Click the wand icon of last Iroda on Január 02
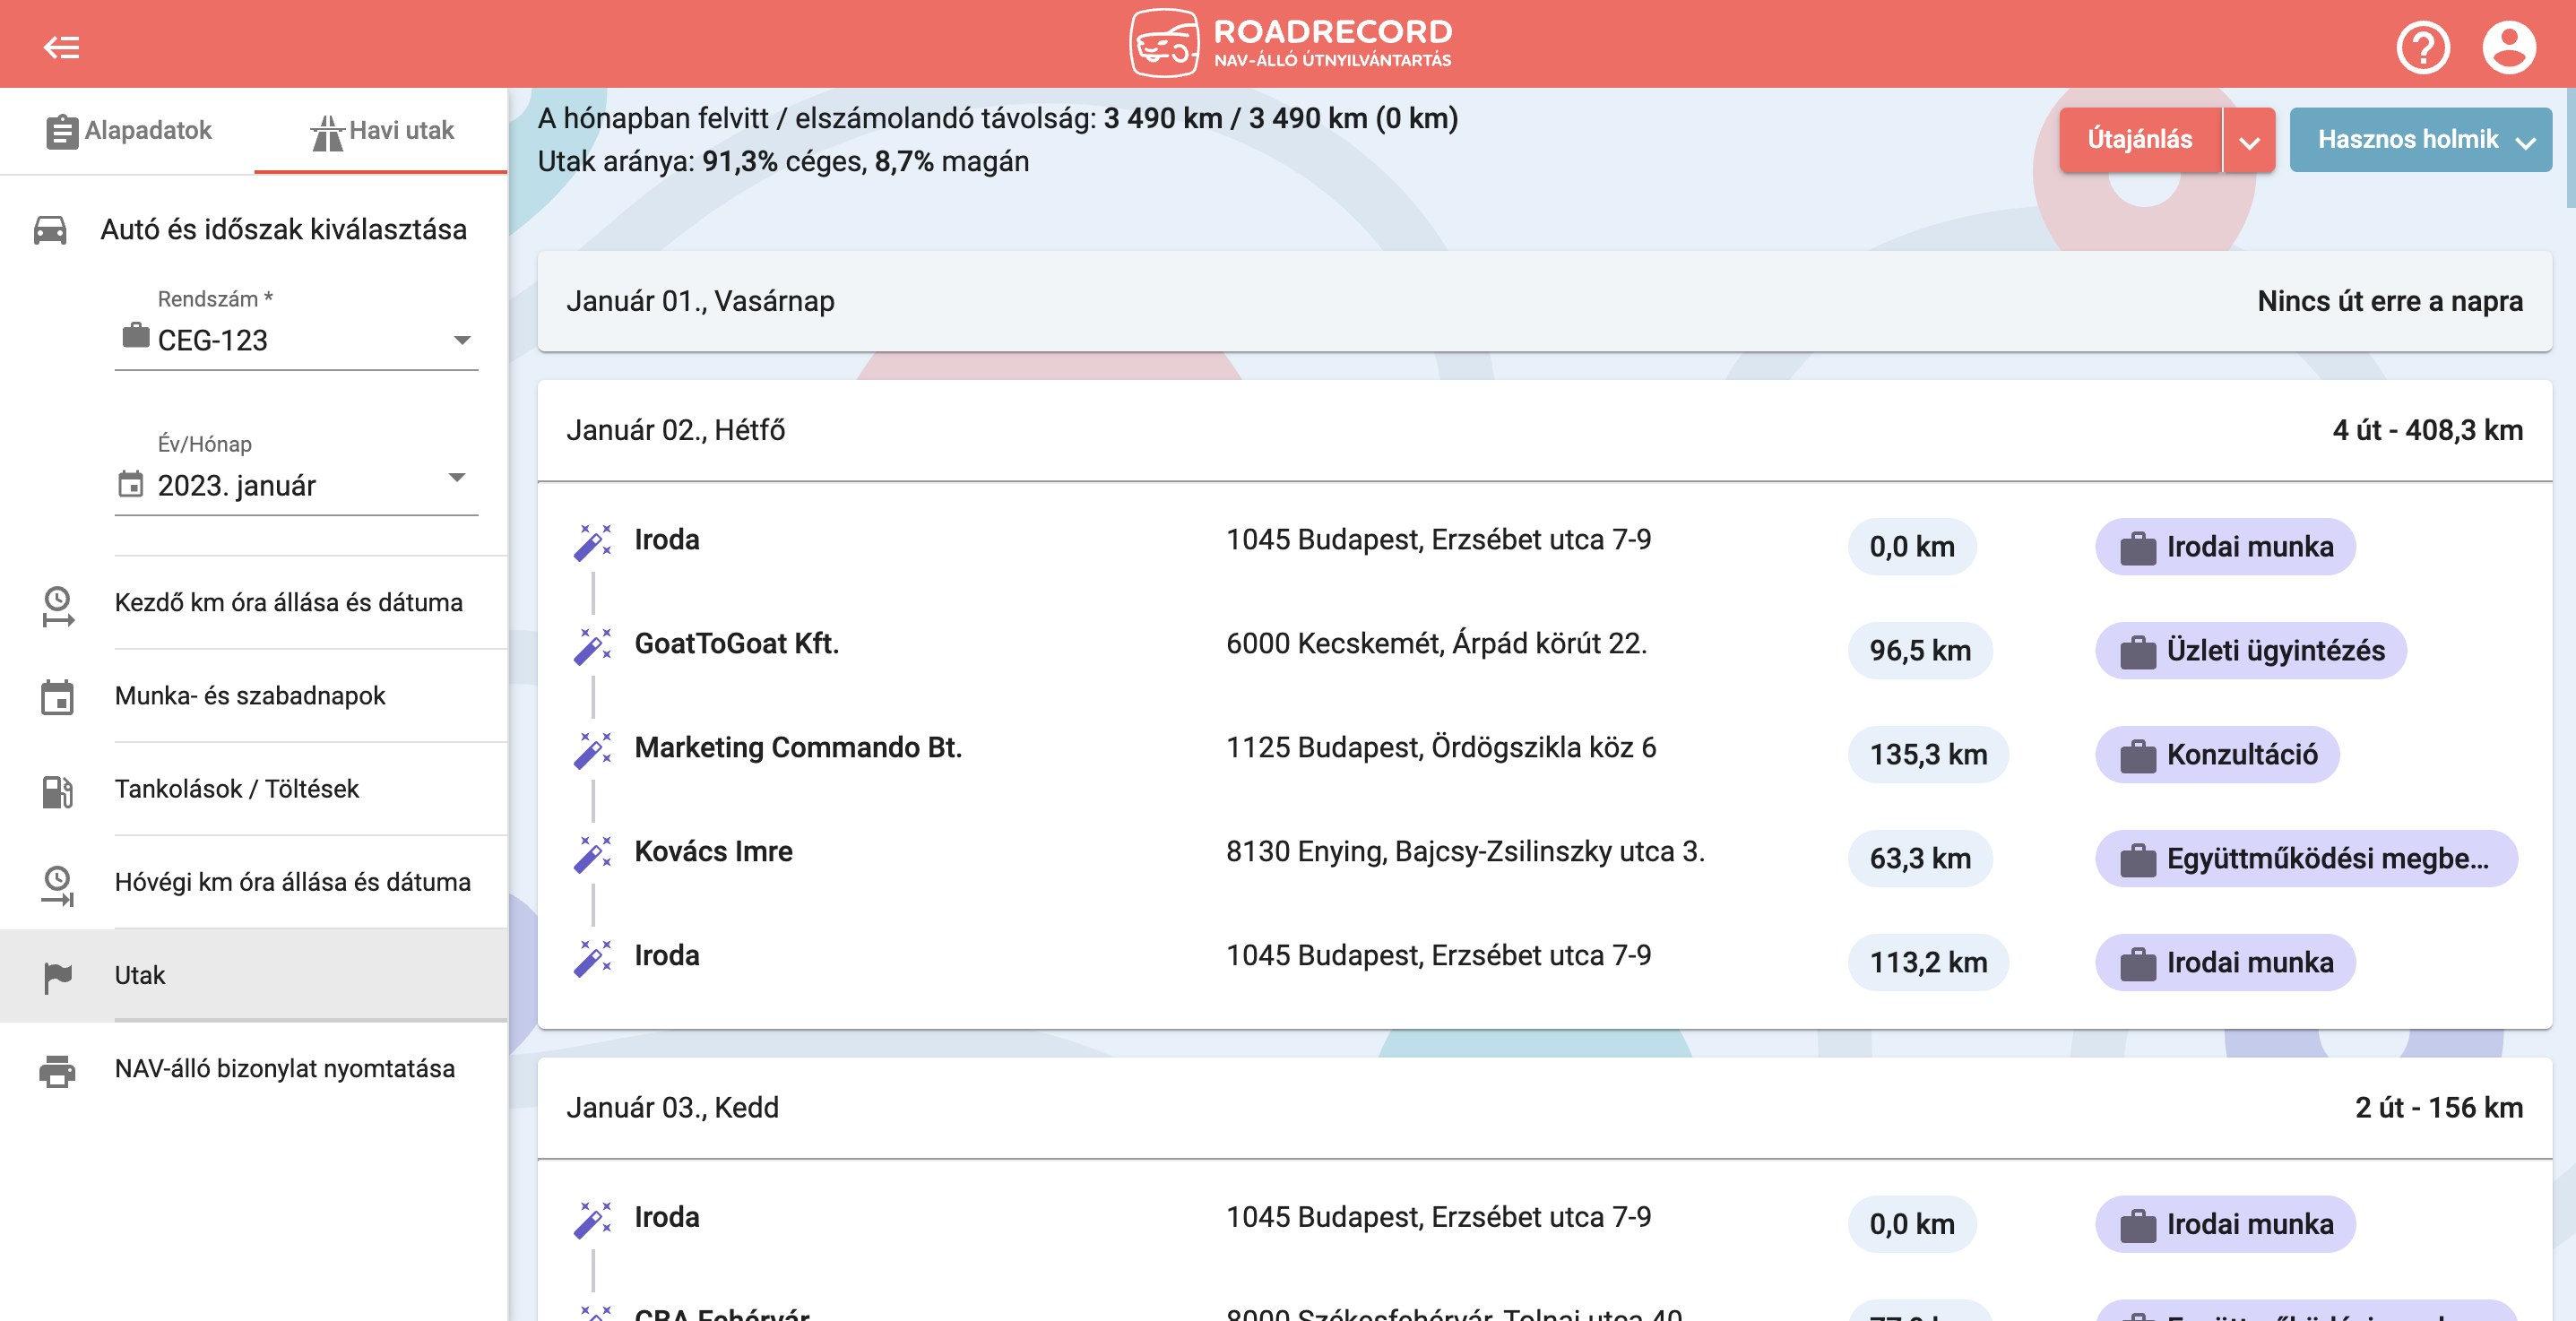The height and width of the screenshot is (1321, 2576). tap(592, 958)
